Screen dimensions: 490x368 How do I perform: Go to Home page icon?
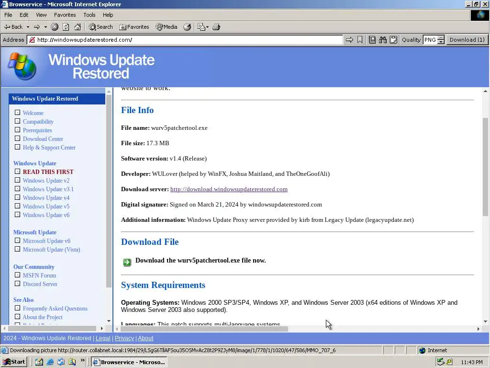[x=78, y=27]
